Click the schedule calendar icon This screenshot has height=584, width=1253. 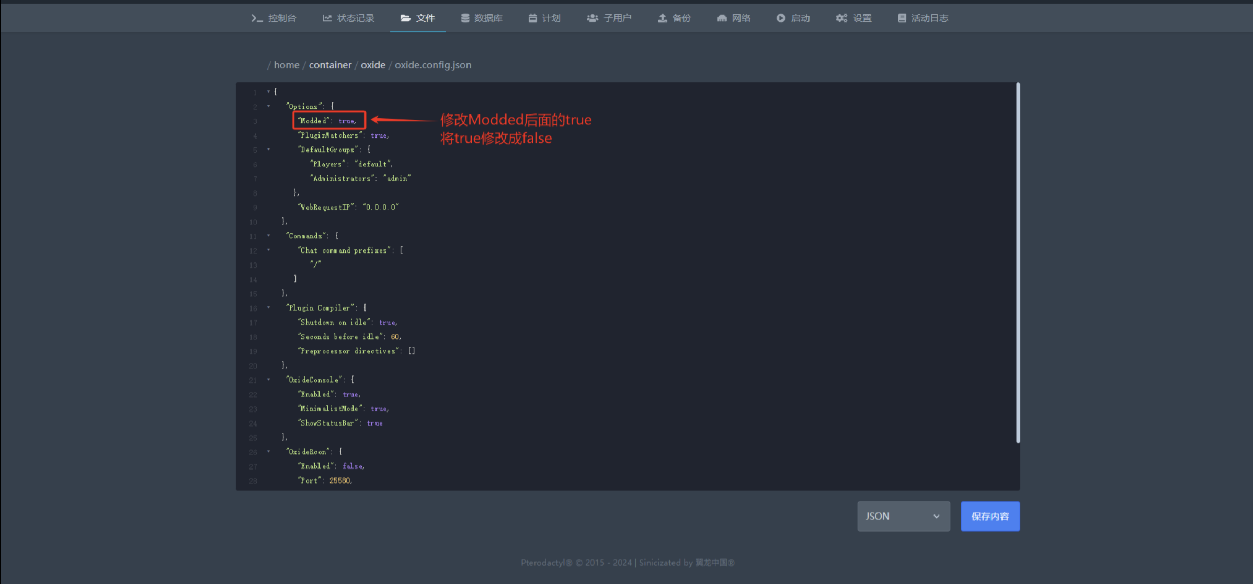click(532, 18)
